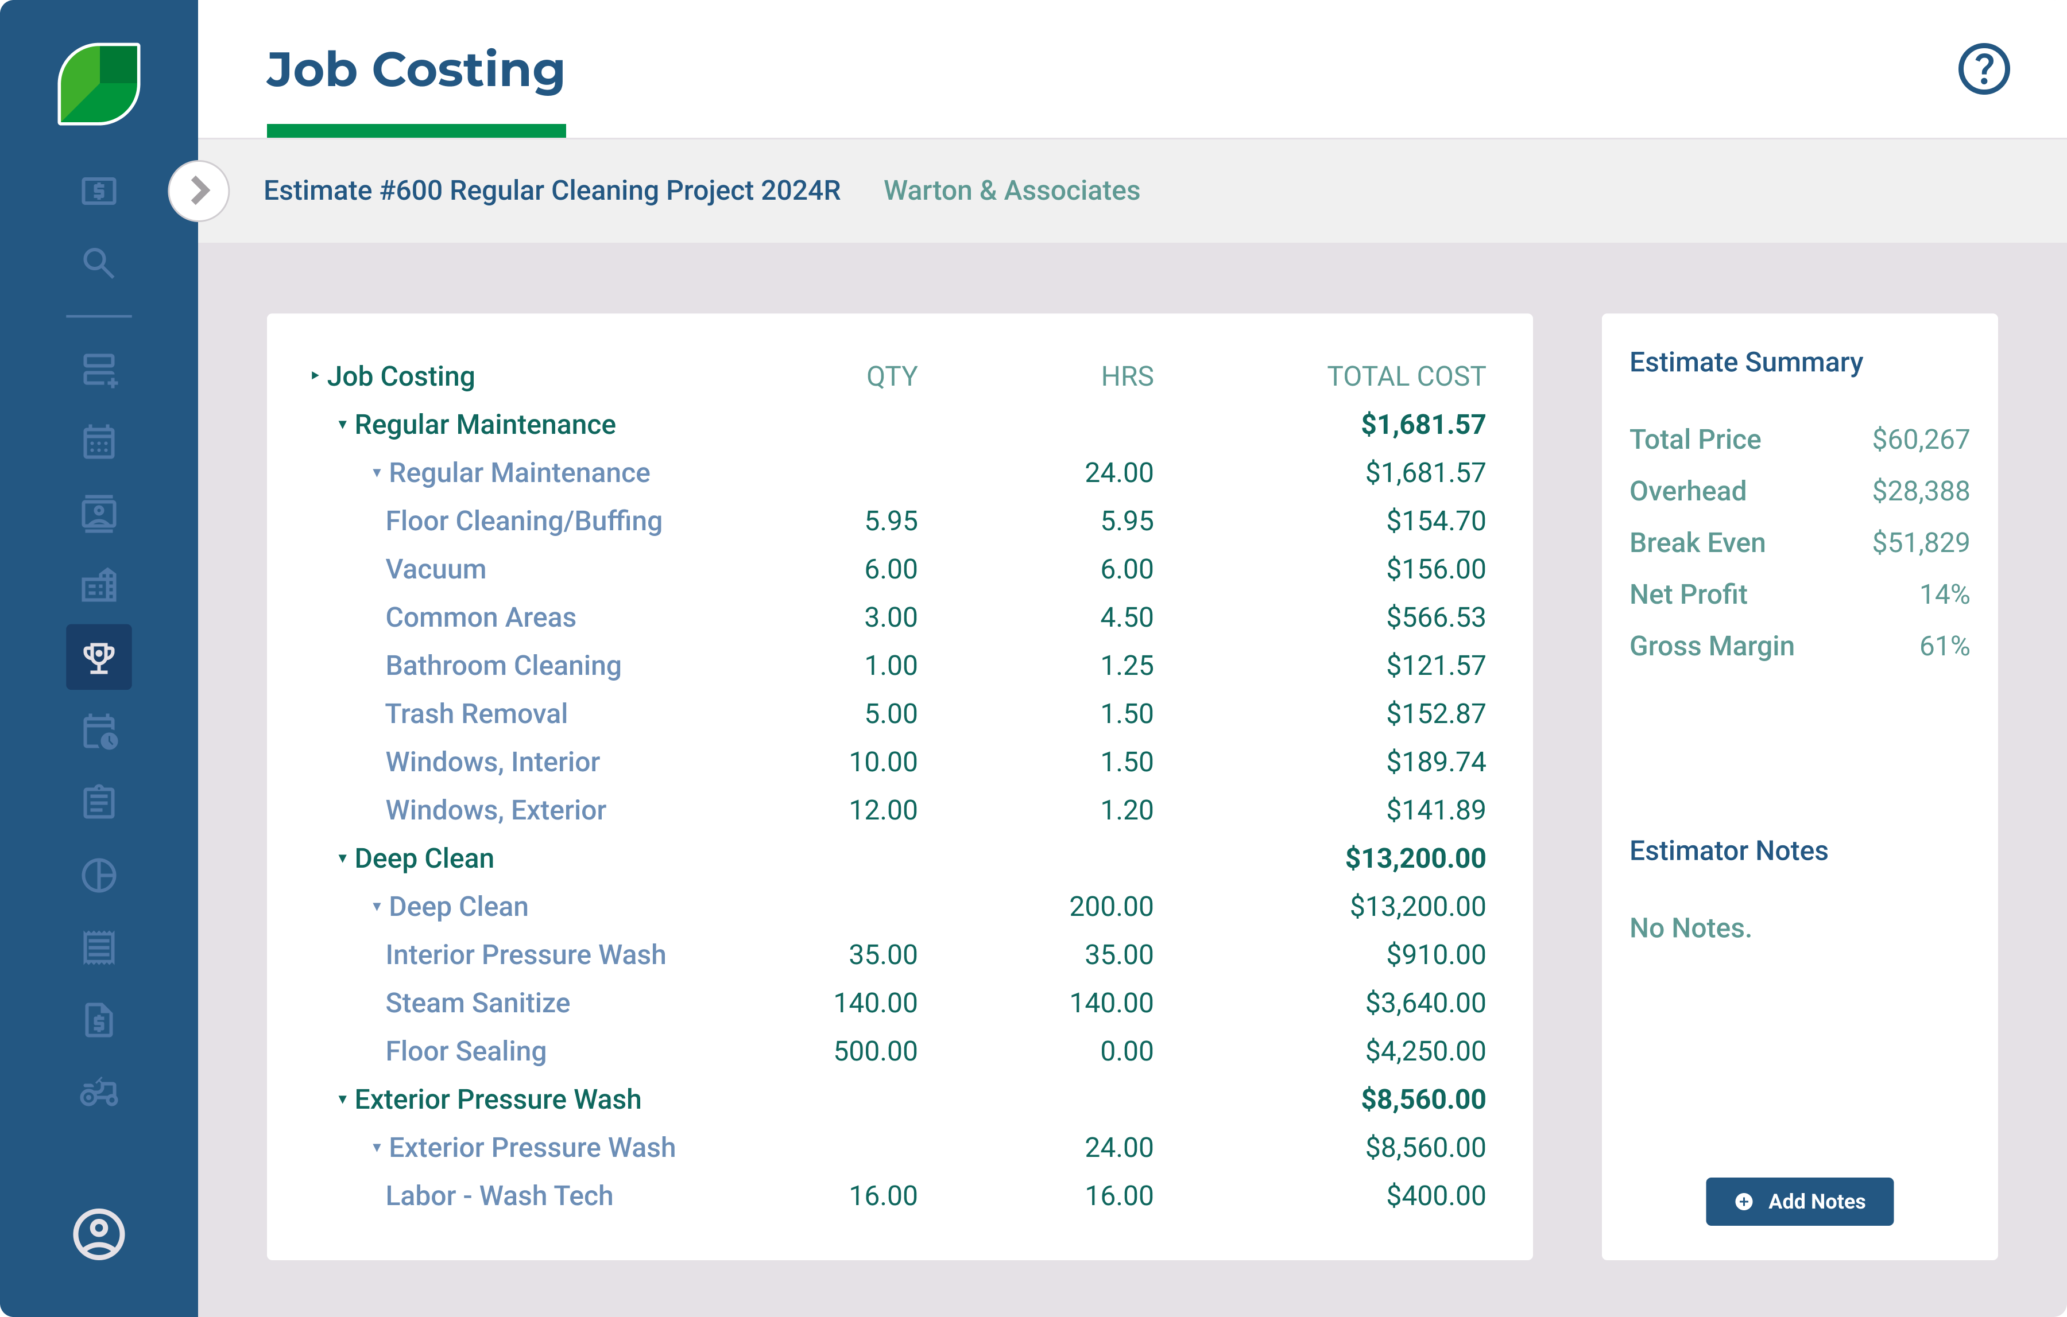The height and width of the screenshot is (1317, 2067).
Task: Open the user profile icon at bottom
Action: tap(99, 1236)
